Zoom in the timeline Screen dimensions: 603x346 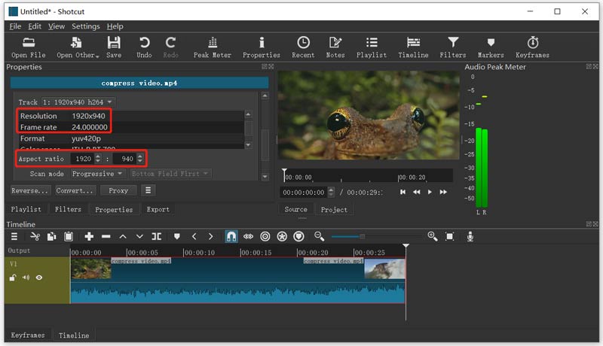pyautogui.click(x=433, y=236)
